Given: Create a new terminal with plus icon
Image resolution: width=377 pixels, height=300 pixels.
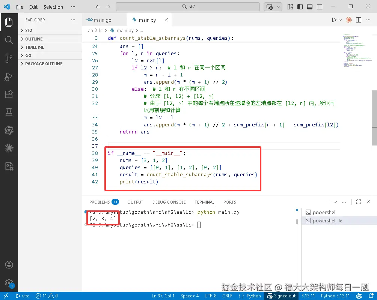Looking at the screenshot, I should tap(329, 202).
